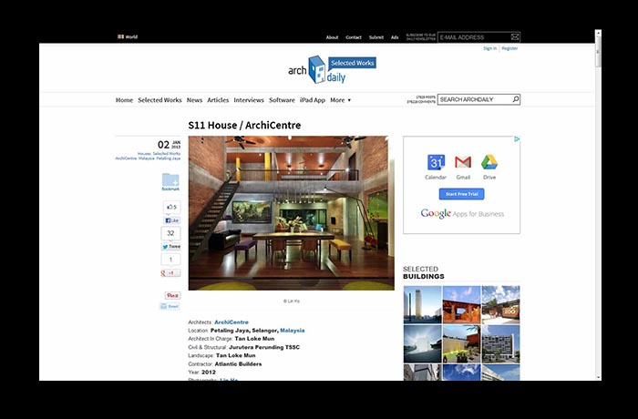Click the Register link
Image resolution: width=638 pixels, height=419 pixels.
(x=509, y=48)
